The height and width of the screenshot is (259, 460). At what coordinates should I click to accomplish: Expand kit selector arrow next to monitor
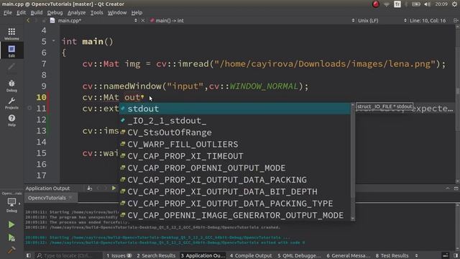point(19,203)
